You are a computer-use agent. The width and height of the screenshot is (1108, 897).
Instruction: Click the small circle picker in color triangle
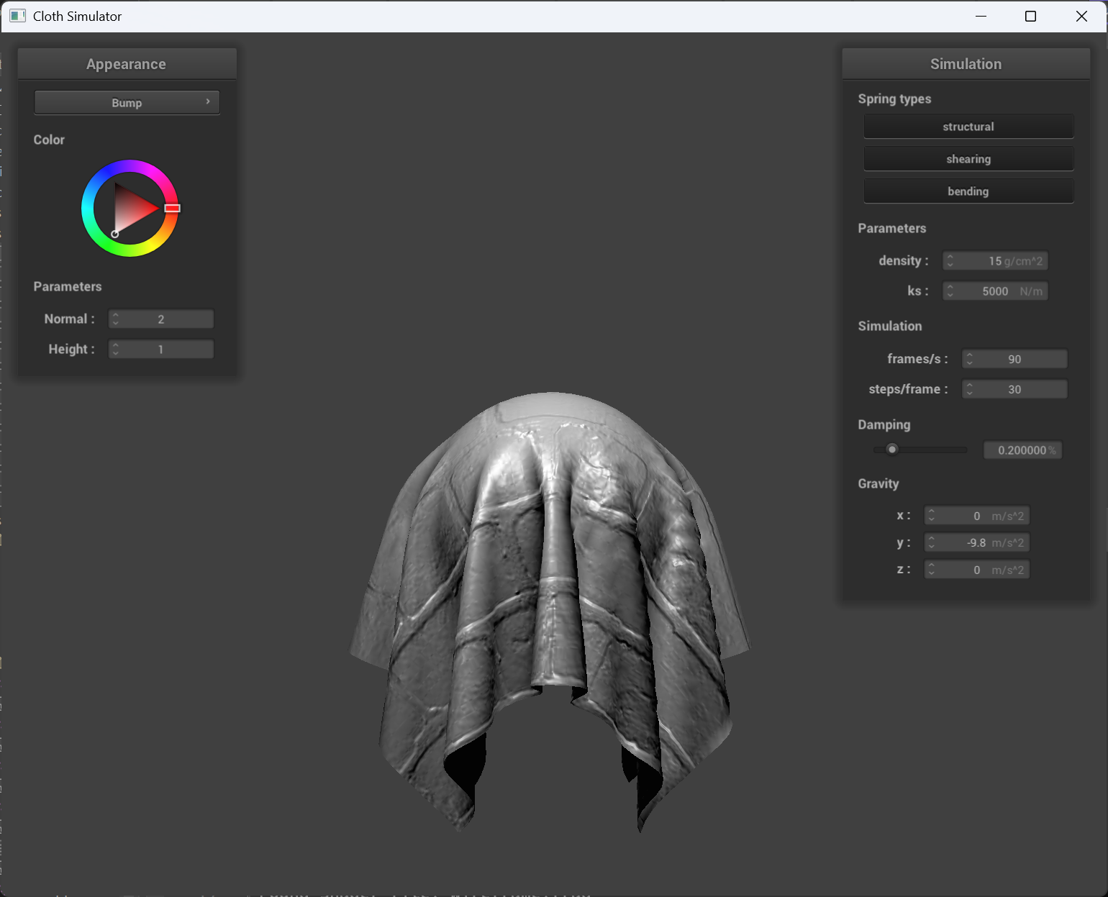[114, 234]
